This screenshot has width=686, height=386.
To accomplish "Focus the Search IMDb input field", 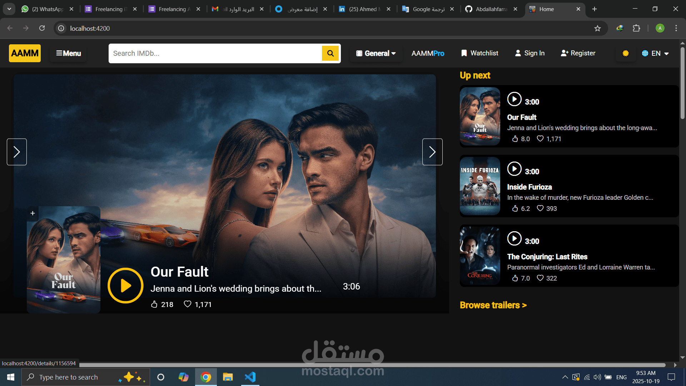I will (215, 53).
